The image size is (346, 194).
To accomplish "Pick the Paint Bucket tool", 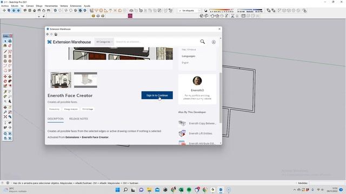I will [x=5, y=46].
